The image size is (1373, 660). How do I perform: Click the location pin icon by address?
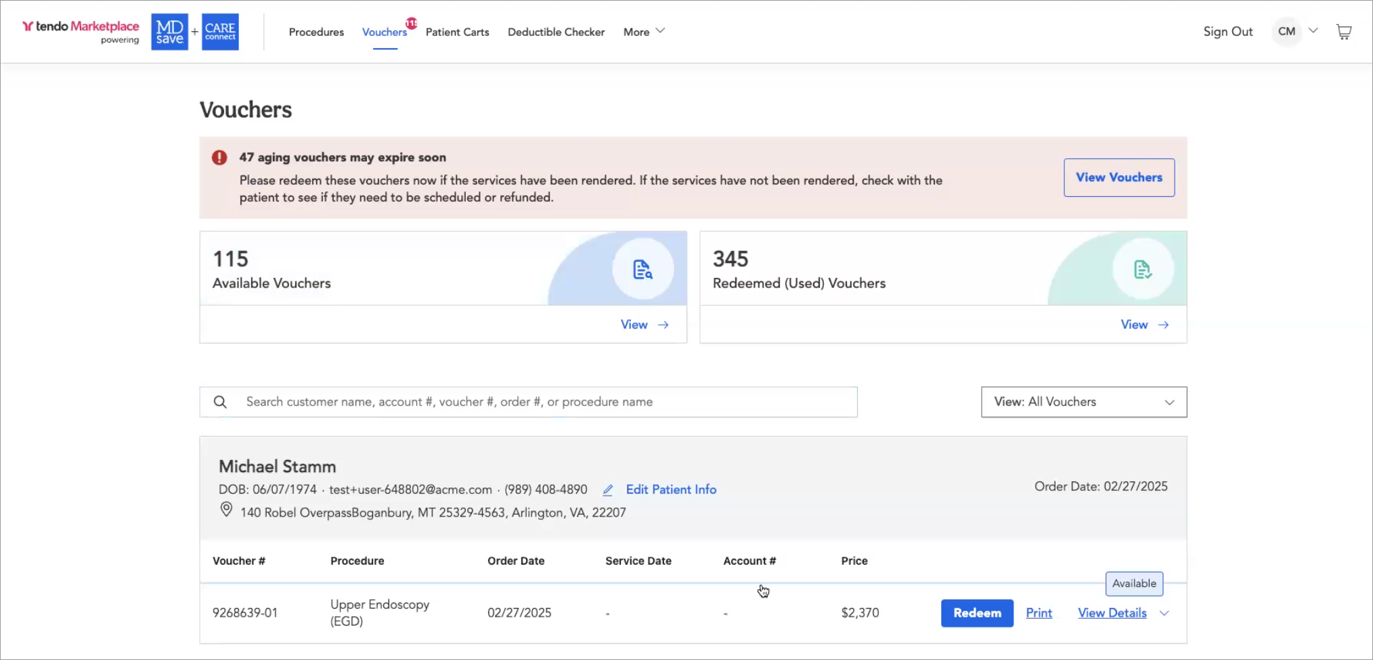point(227,510)
